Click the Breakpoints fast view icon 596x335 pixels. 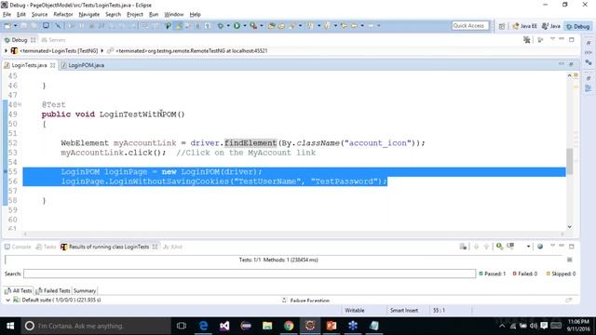click(x=589, y=62)
